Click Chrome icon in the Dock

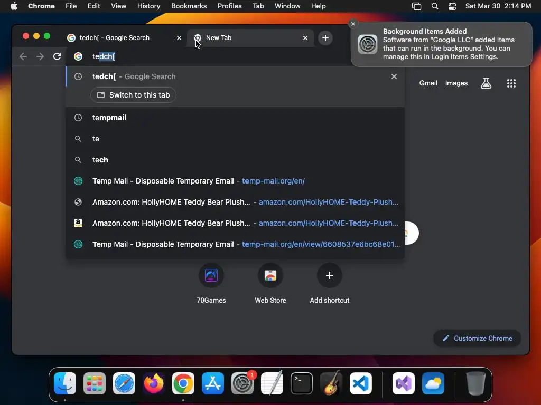183,383
